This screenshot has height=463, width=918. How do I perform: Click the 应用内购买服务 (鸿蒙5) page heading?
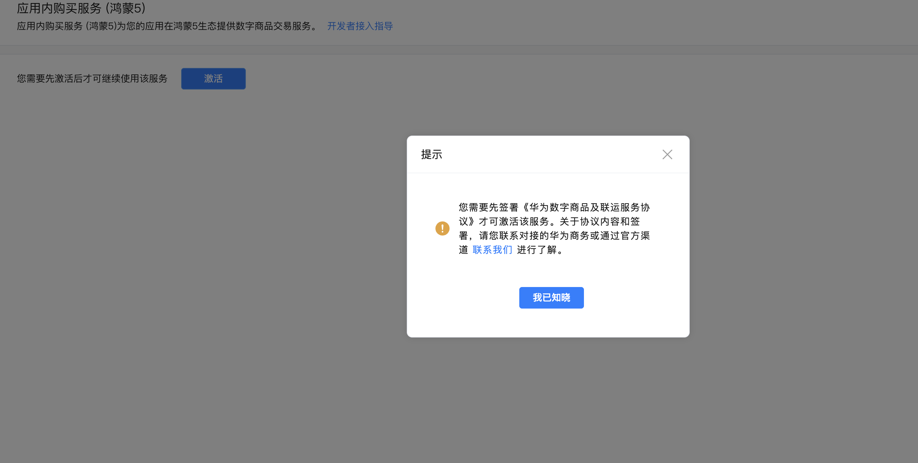point(81,8)
